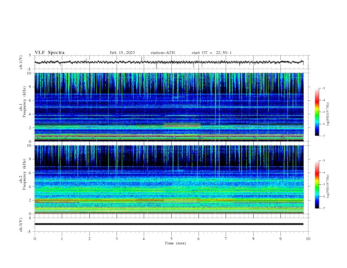347x268 pixels.
Task: Click the ch.1 colorbar "log(PSD)(V²/Hz)" label
Action: coord(328,114)
